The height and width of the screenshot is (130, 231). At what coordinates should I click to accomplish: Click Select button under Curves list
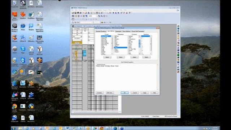107,57
